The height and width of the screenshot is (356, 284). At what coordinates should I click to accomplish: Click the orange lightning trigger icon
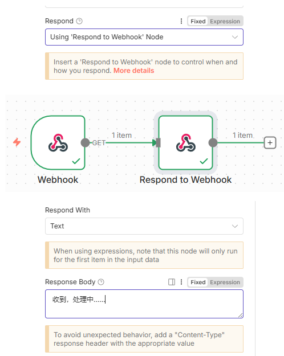click(x=17, y=142)
